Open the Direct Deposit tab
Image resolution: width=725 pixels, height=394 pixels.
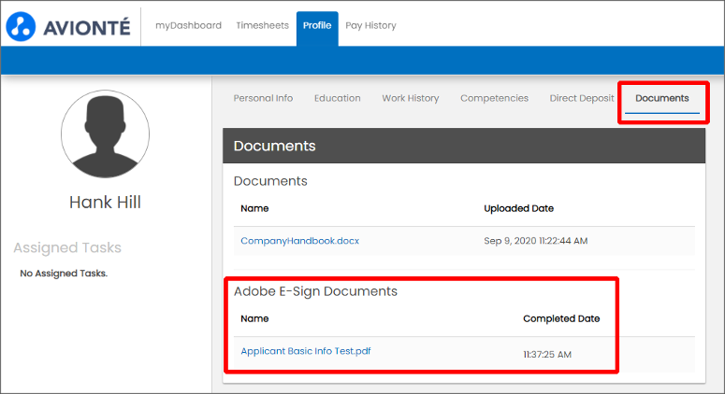point(582,98)
